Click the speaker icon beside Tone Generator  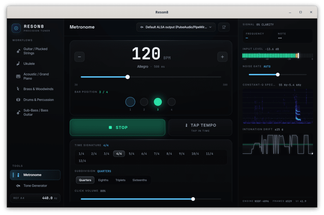(18, 186)
